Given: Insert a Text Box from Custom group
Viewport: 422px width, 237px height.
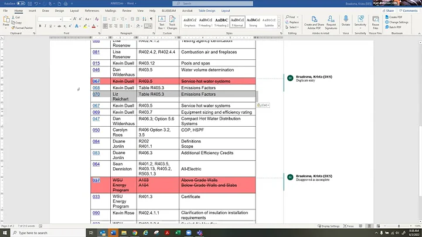Looking at the screenshot, I should pos(162,23).
